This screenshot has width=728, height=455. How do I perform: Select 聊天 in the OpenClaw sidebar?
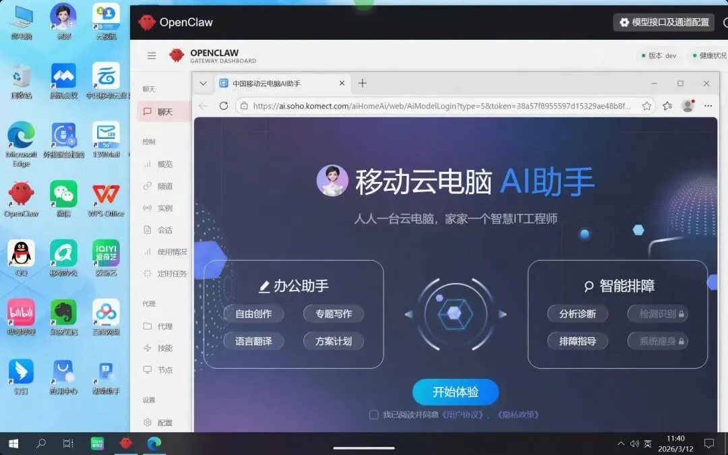(164, 112)
